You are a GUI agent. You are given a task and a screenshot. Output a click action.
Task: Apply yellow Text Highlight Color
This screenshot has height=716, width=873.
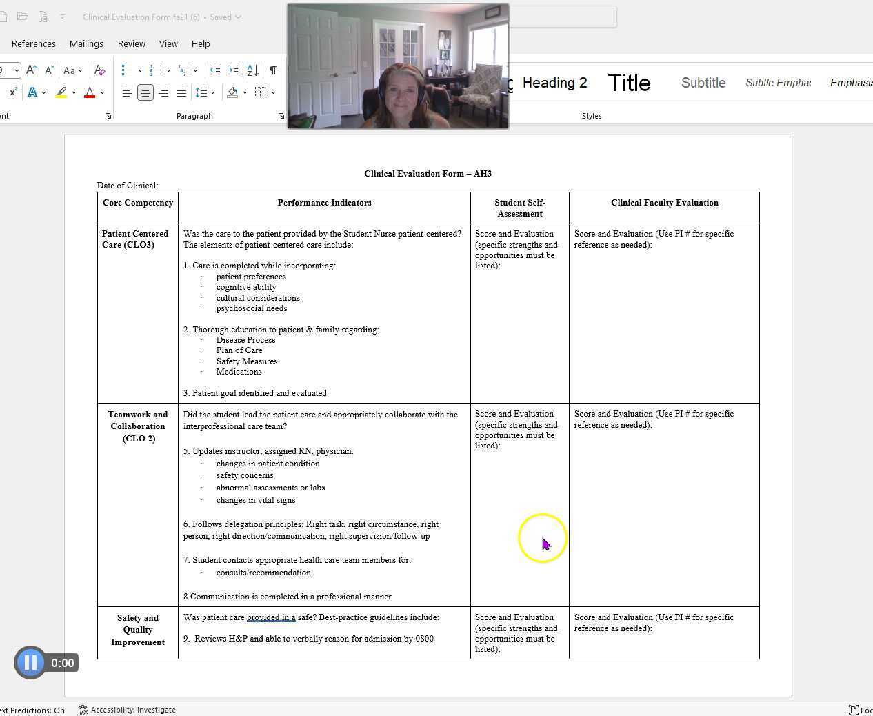(x=61, y=92)
